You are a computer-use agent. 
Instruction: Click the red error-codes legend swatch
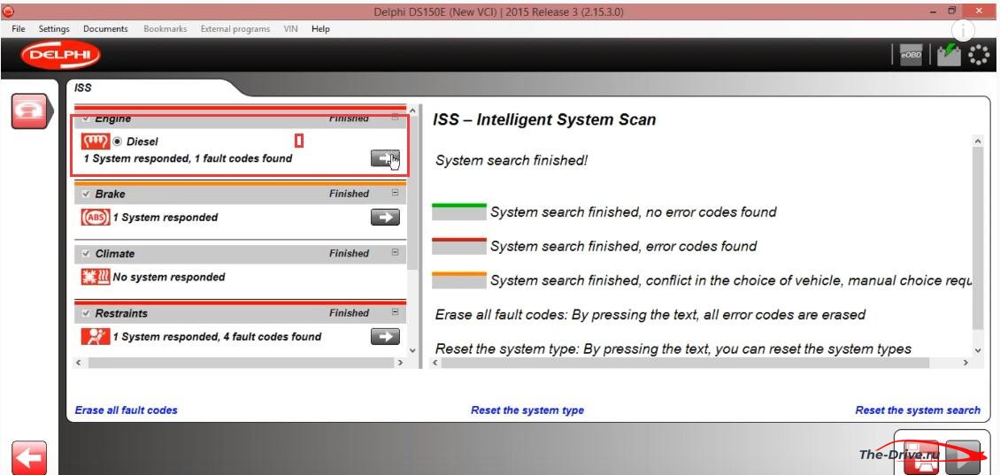pos(459,246)
